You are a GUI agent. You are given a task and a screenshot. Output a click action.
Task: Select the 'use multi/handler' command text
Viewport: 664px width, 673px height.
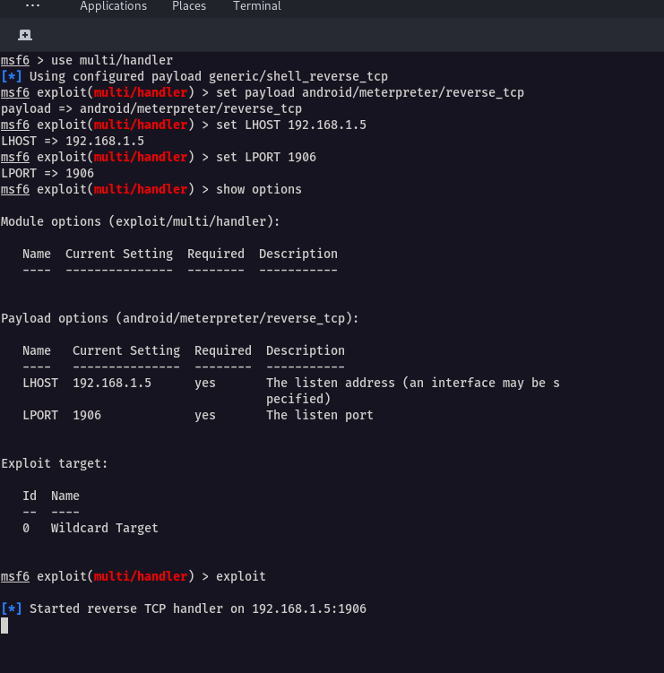(112, 60)
